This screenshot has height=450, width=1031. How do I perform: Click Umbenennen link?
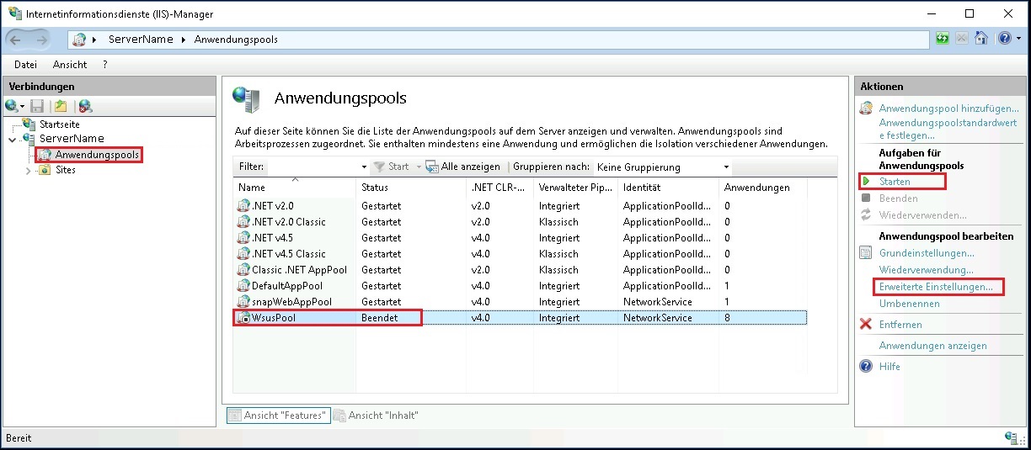[x=909, y=304]
